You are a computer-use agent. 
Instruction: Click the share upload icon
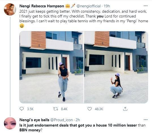(125, 109)
